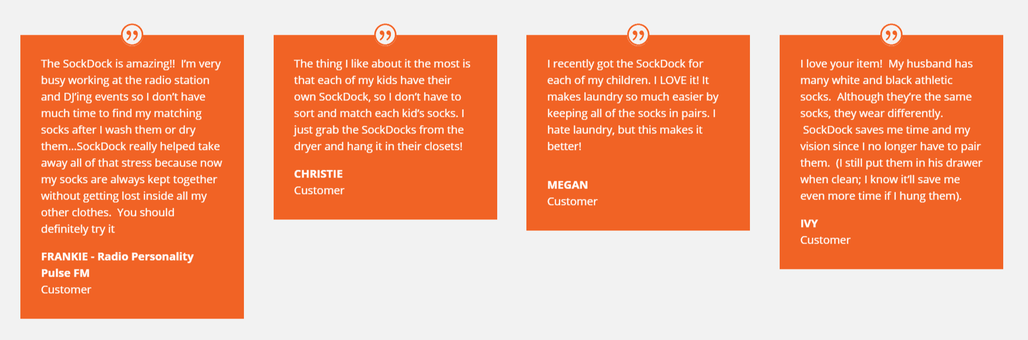Click the text 'I recently got the SockDock'
Viewport: 1028px width, 340px height.
pyautogui.click(x=617, y=64)
